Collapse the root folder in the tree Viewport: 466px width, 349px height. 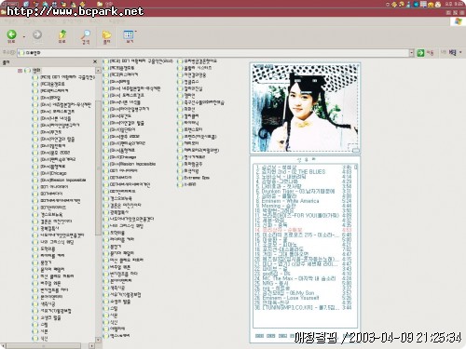point(20,71)
